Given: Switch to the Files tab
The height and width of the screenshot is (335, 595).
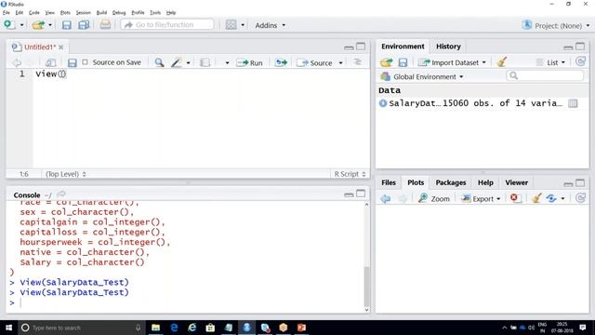Looking at the screenshot, I should [x=389, y=182].
